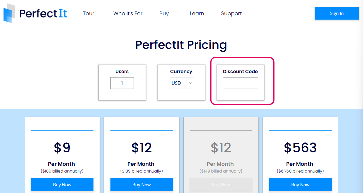Click the Currency label text
363x193 pixels.
181,71
